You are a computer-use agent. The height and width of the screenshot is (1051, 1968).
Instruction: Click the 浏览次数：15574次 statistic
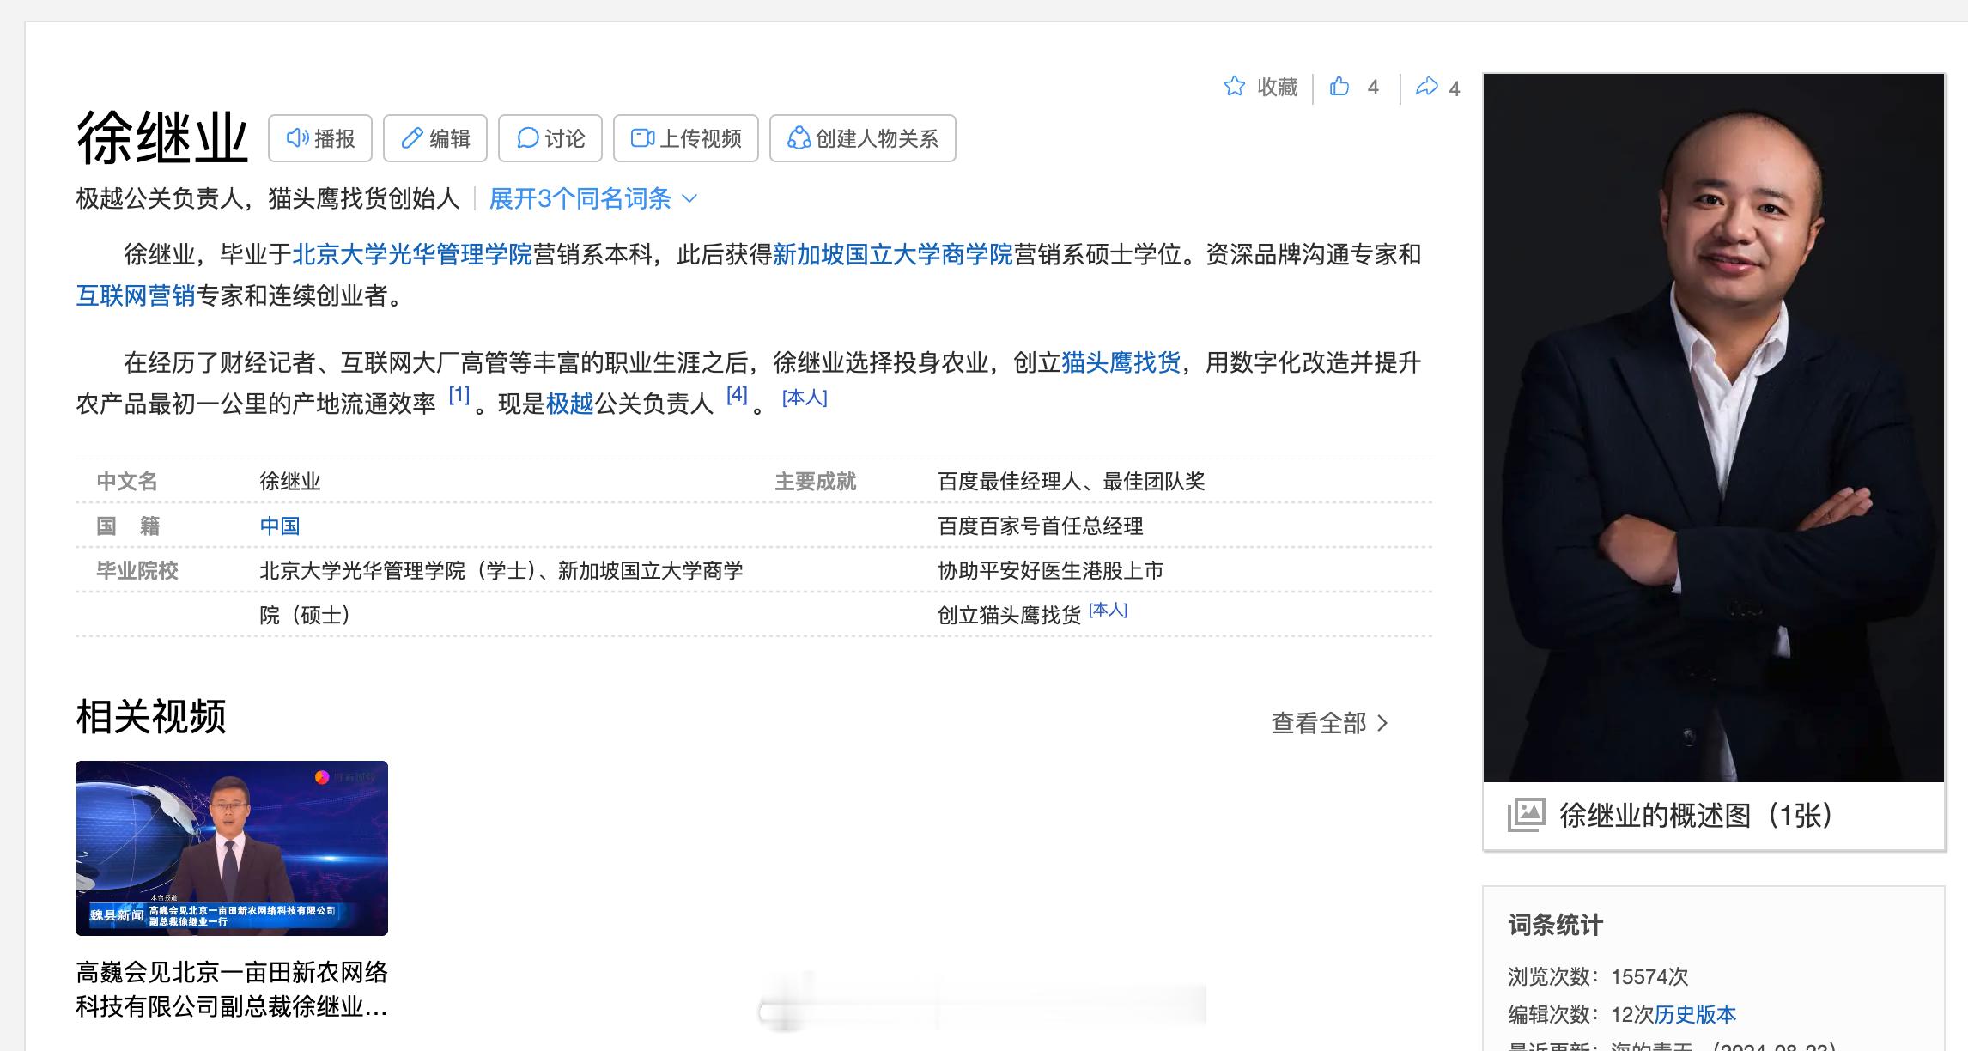point(1598,976)
